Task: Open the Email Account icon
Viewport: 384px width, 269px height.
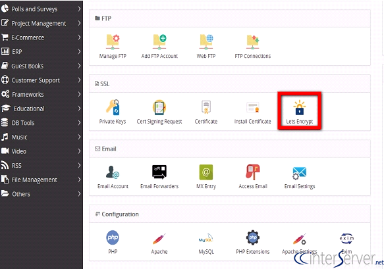Action: (x=113, y=172)
